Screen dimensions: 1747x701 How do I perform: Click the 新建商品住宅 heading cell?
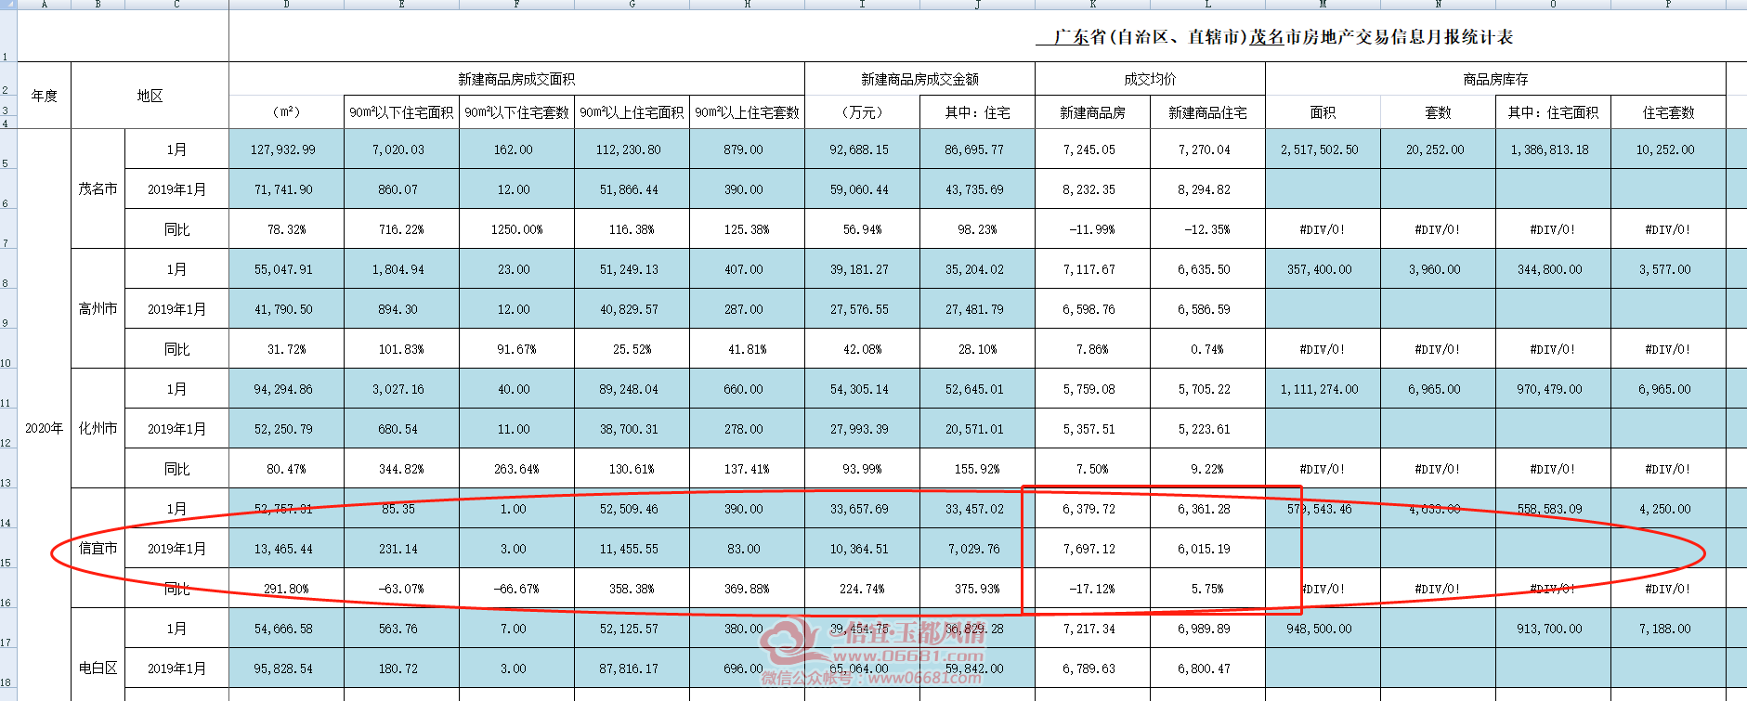click(1207, 112)
